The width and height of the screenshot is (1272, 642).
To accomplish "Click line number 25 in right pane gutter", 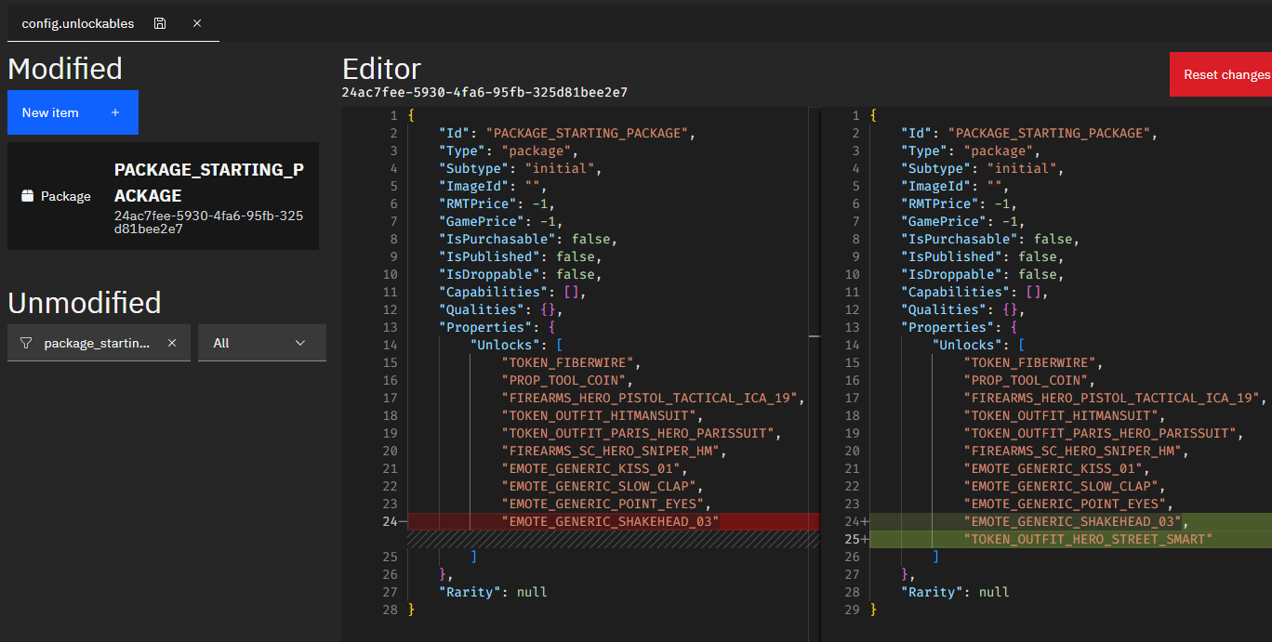I will (851, 539).
